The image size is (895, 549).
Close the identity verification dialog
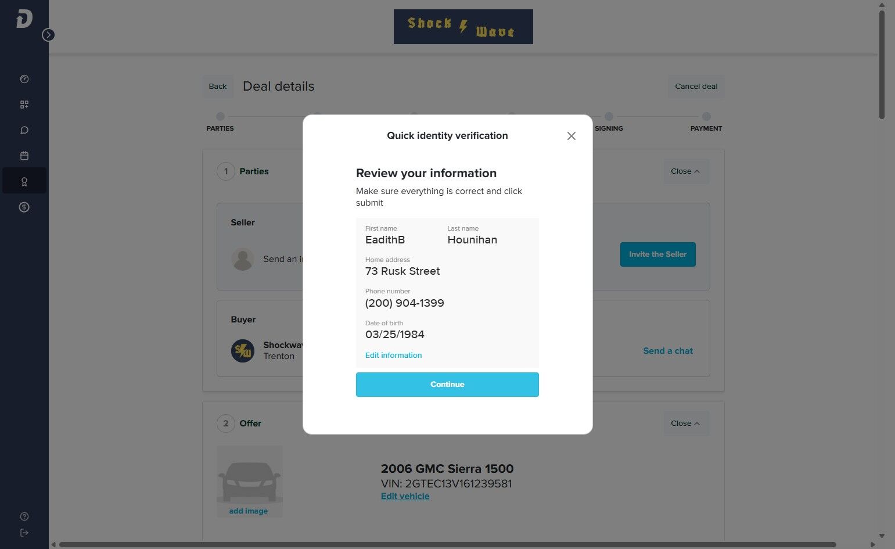(571, 136)
